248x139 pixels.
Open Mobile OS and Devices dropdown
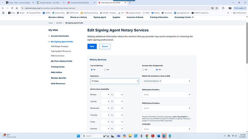point(166,81)
